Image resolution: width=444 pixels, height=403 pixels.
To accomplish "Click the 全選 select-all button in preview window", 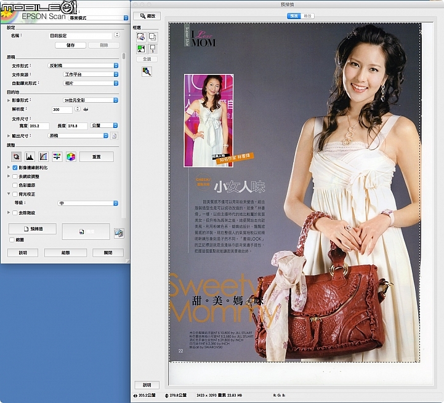I will click(x=147, y=59).
